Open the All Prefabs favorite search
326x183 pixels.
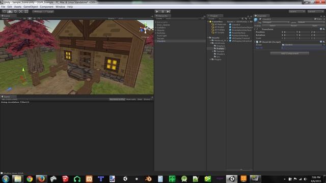point(218,30)
